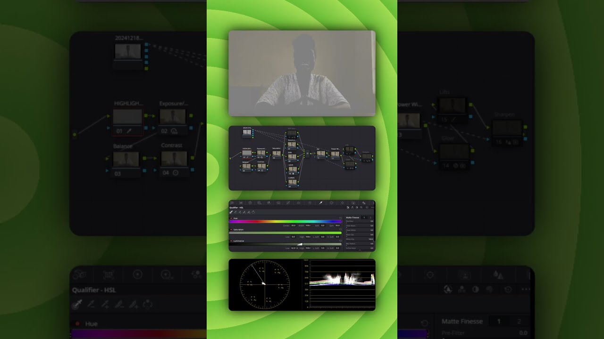The width and height of the screenshot is (604, 339).
Task: Click the invert qualifier icon
Action: [x=253, y=212]
